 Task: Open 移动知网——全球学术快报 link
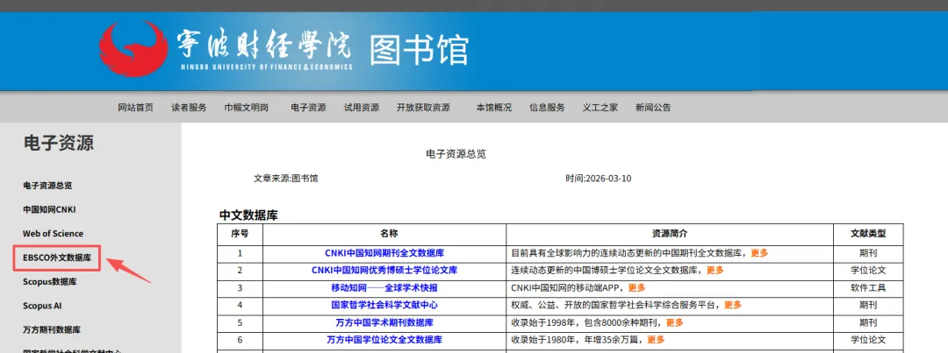click(x=384, y=287)
